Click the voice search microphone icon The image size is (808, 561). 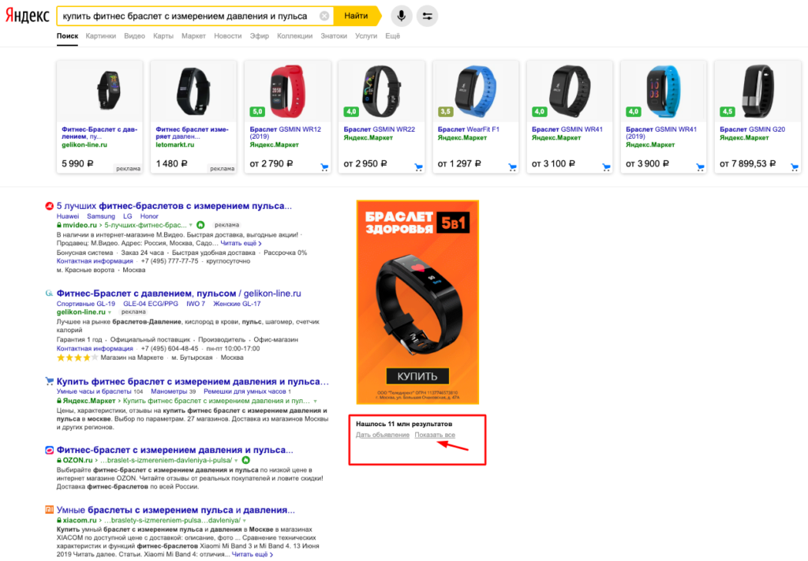(402, 16)
